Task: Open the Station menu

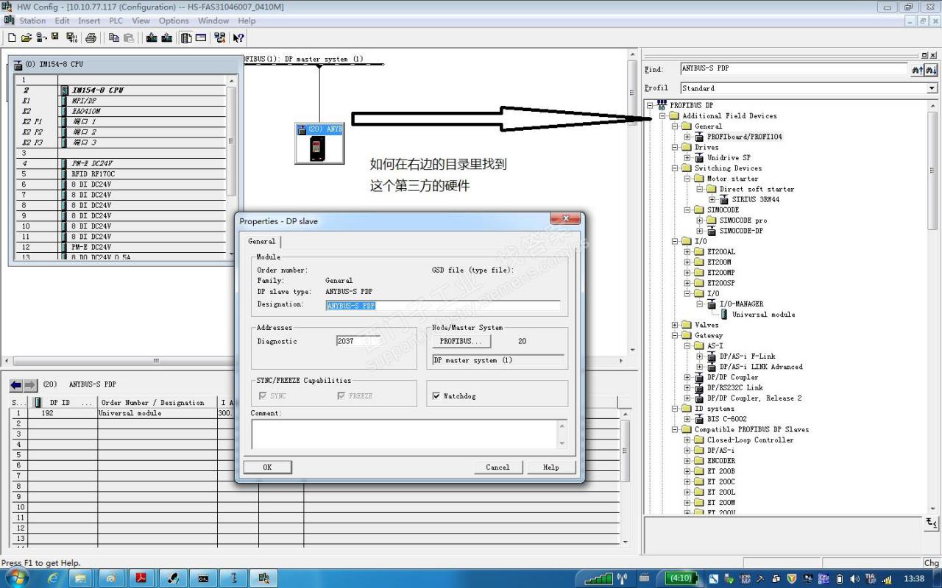Action: pyautogui.click(x=32, y=21)
